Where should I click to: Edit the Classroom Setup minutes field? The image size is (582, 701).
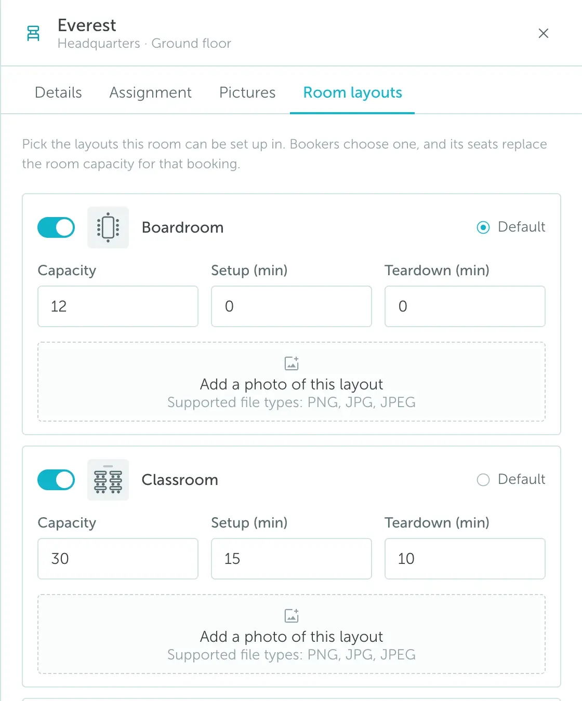tap(292, 559)
